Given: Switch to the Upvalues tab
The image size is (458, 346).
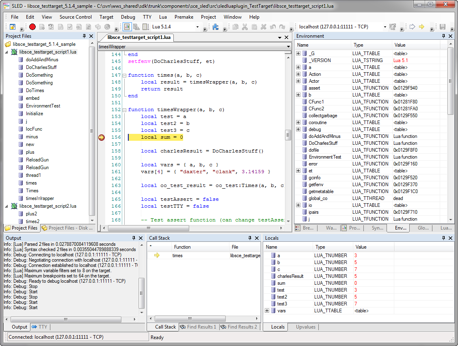Looking at the screenshot, I should click(305, 327).
